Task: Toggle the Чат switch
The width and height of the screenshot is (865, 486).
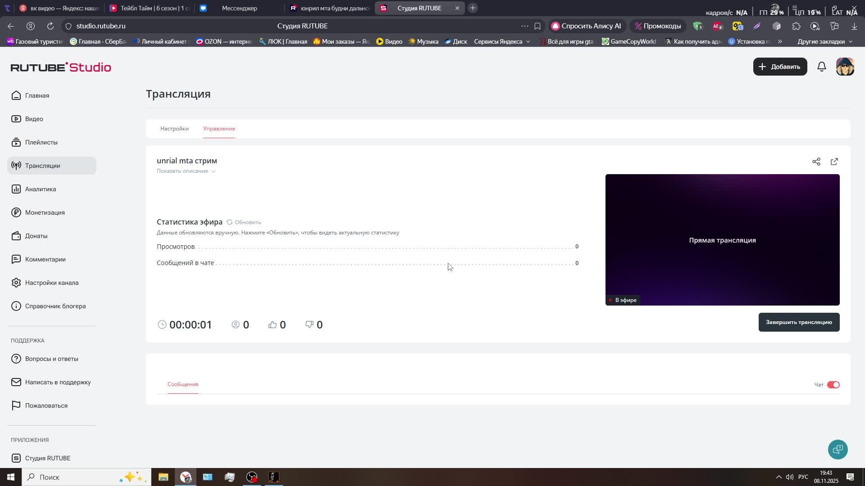Action: (x=833, y=385)
